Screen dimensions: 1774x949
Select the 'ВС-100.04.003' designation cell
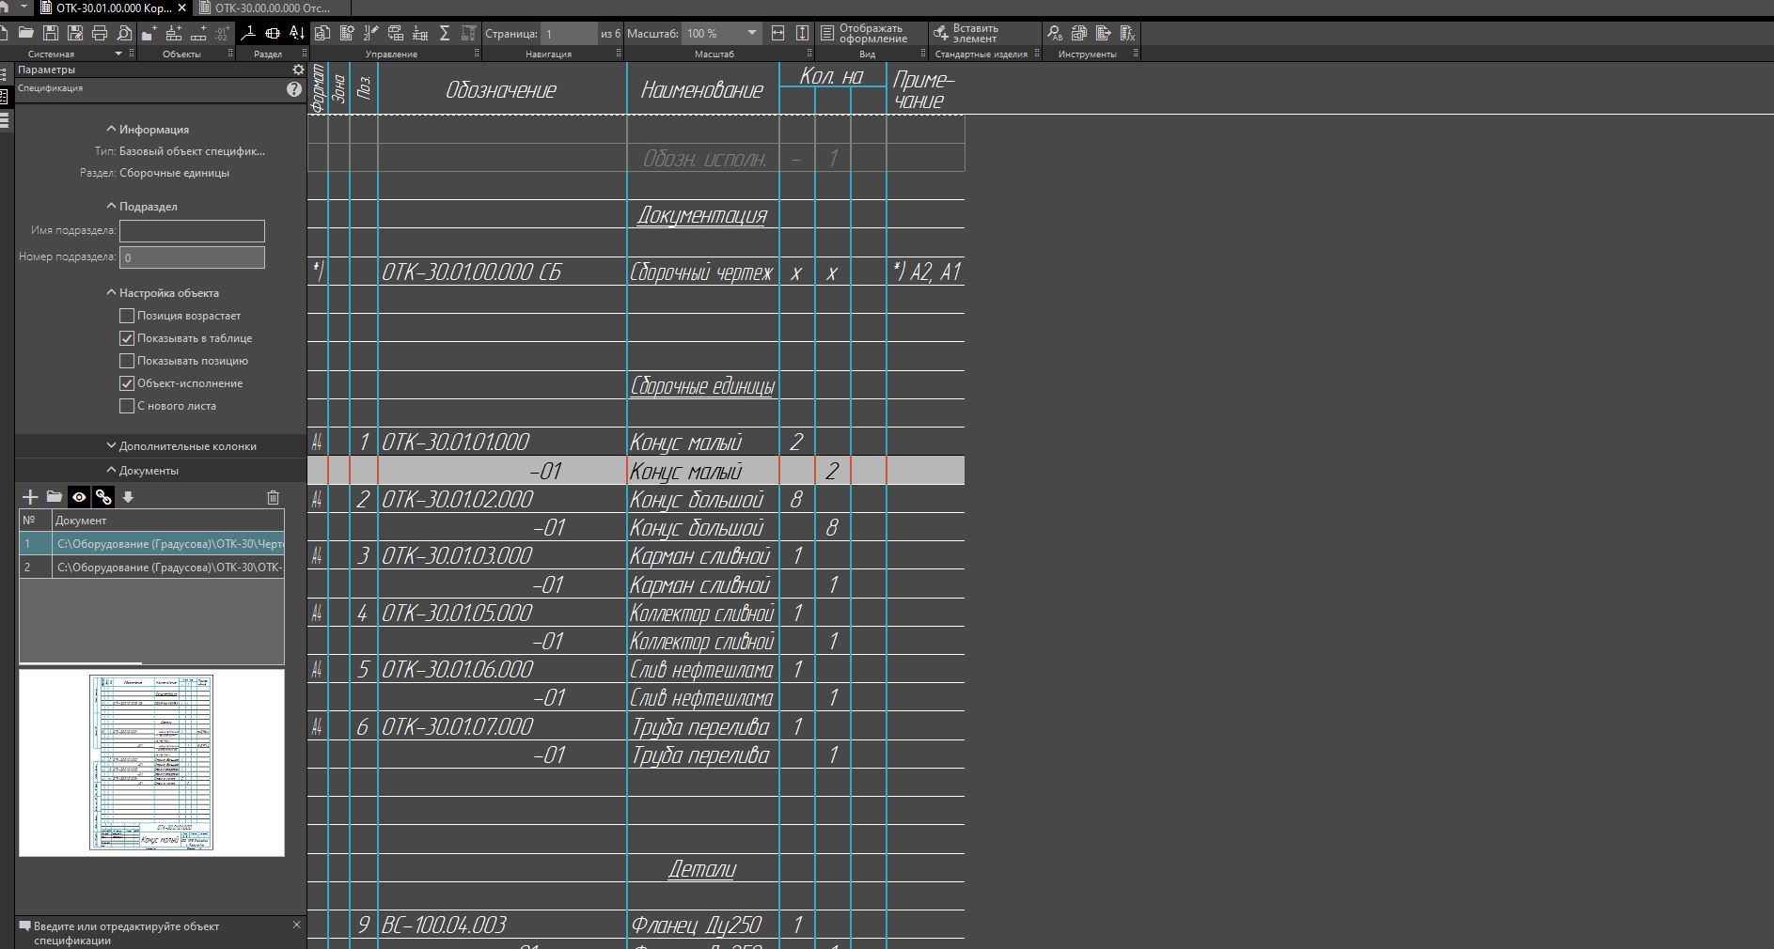502,925
